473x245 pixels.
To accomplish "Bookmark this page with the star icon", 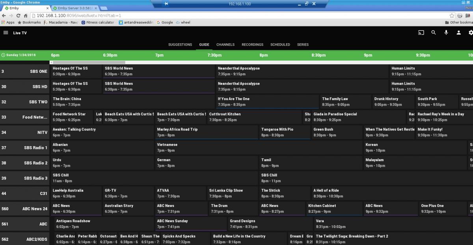I will coord(452,15).
